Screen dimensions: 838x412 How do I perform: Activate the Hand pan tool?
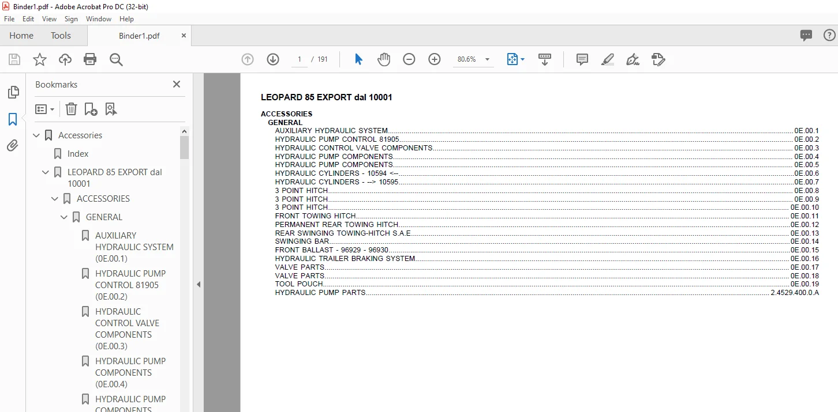coord(384,59)
